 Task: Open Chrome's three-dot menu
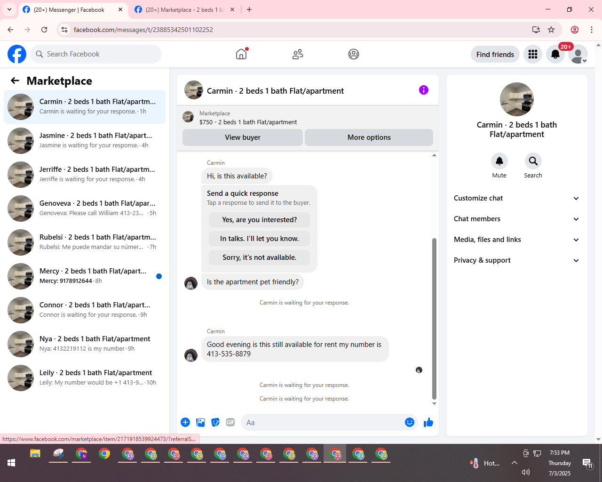coord(592,30)
